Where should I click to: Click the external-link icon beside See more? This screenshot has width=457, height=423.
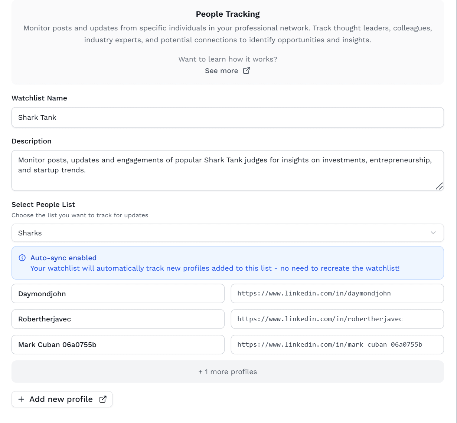pos(247,70)
